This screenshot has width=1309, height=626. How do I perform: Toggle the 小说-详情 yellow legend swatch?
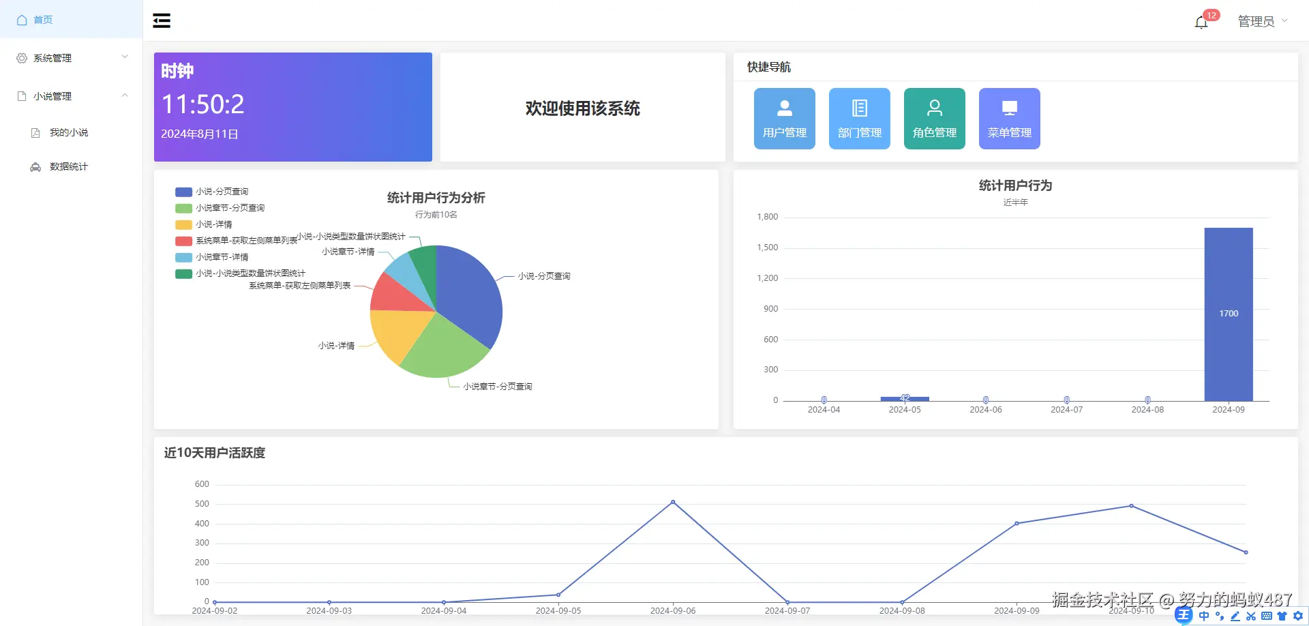pos(183,224)
